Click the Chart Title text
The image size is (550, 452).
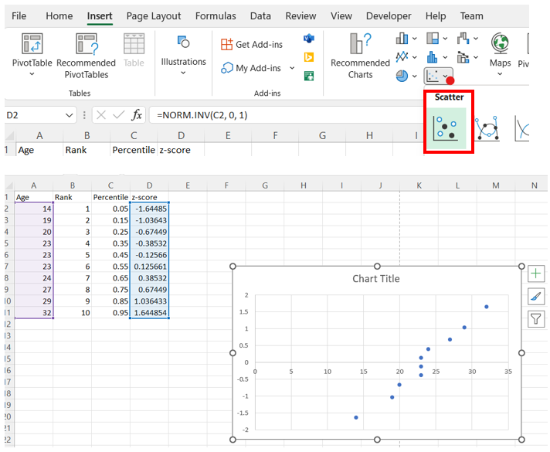(376, 279)
